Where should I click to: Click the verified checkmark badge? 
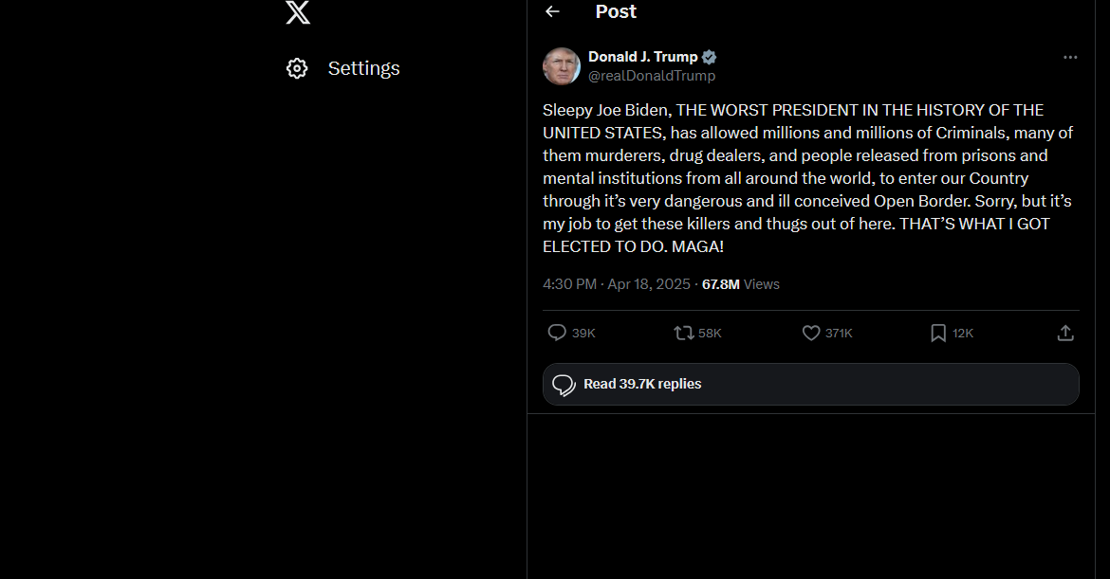(709, 56)
